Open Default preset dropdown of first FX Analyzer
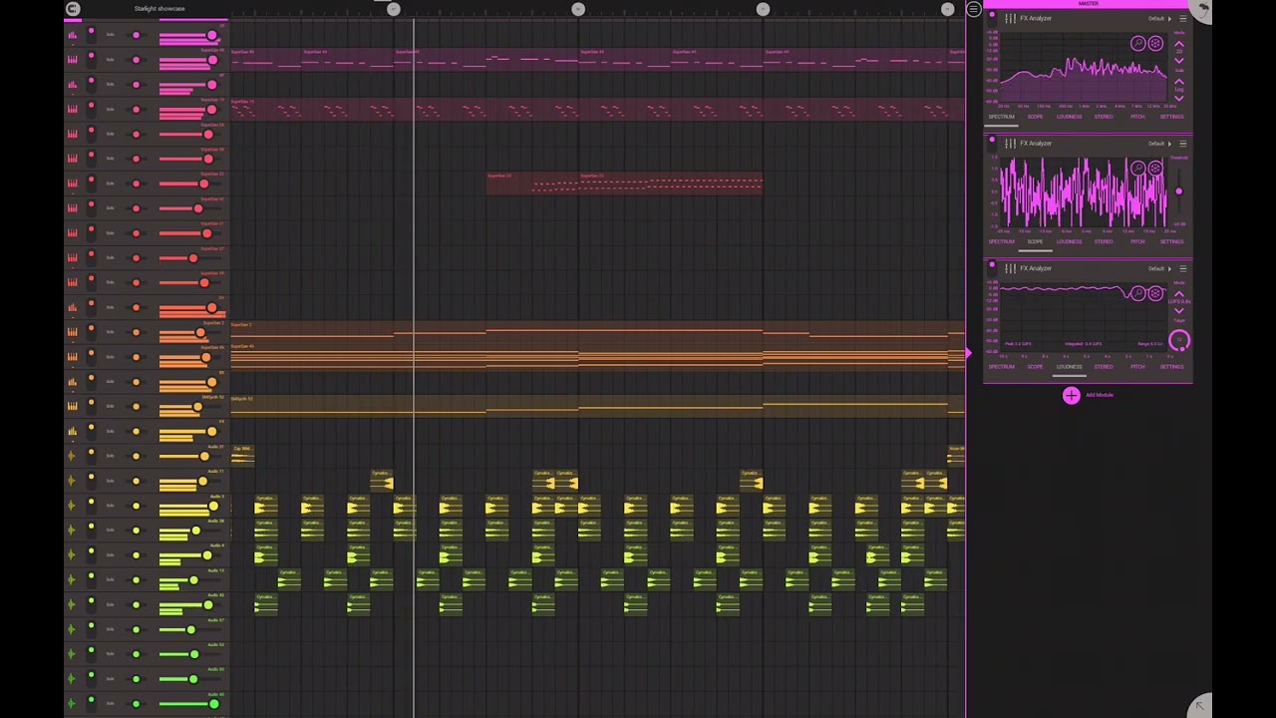1276x718 pixels. (1160, 19)
